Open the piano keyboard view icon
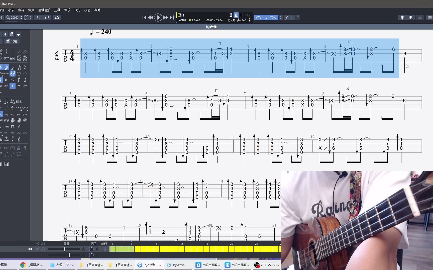433x270 pixels. coord(411,17)
